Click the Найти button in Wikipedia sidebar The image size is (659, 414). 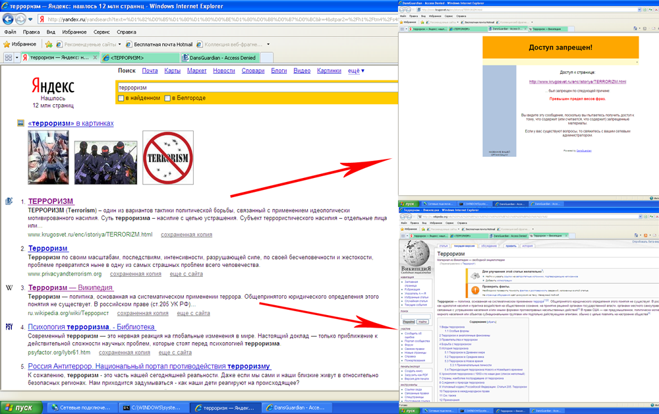coord(422,322)
